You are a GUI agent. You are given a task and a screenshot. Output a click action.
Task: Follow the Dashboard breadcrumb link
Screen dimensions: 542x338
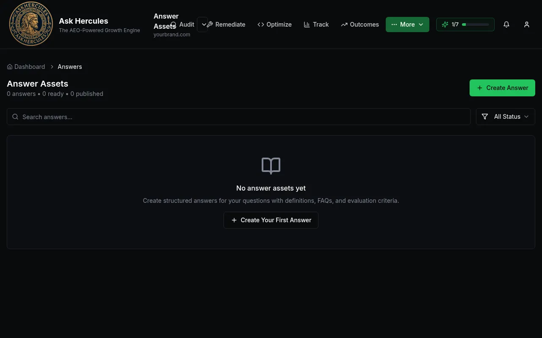[x=26, y=67]
